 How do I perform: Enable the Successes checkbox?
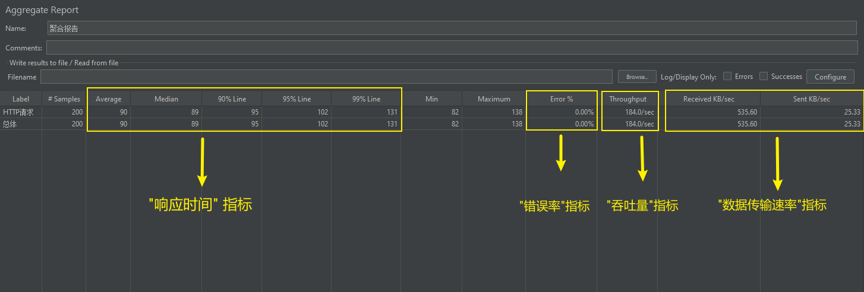[764, 76]
